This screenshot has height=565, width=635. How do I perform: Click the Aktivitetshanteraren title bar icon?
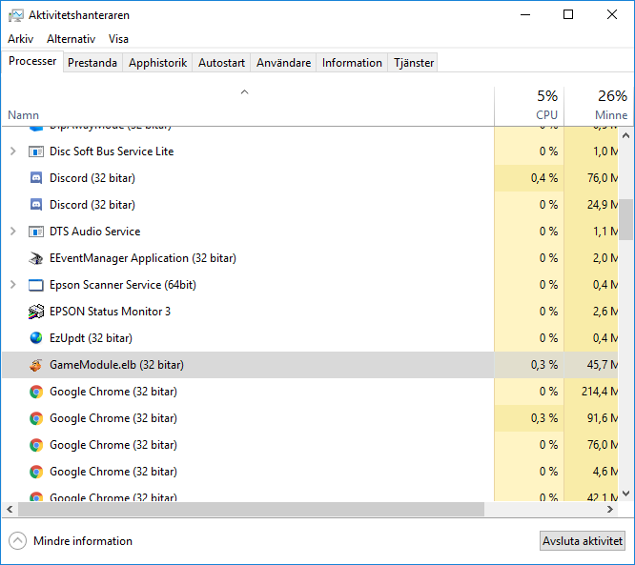pyautogui.click(x=16, y=15)
